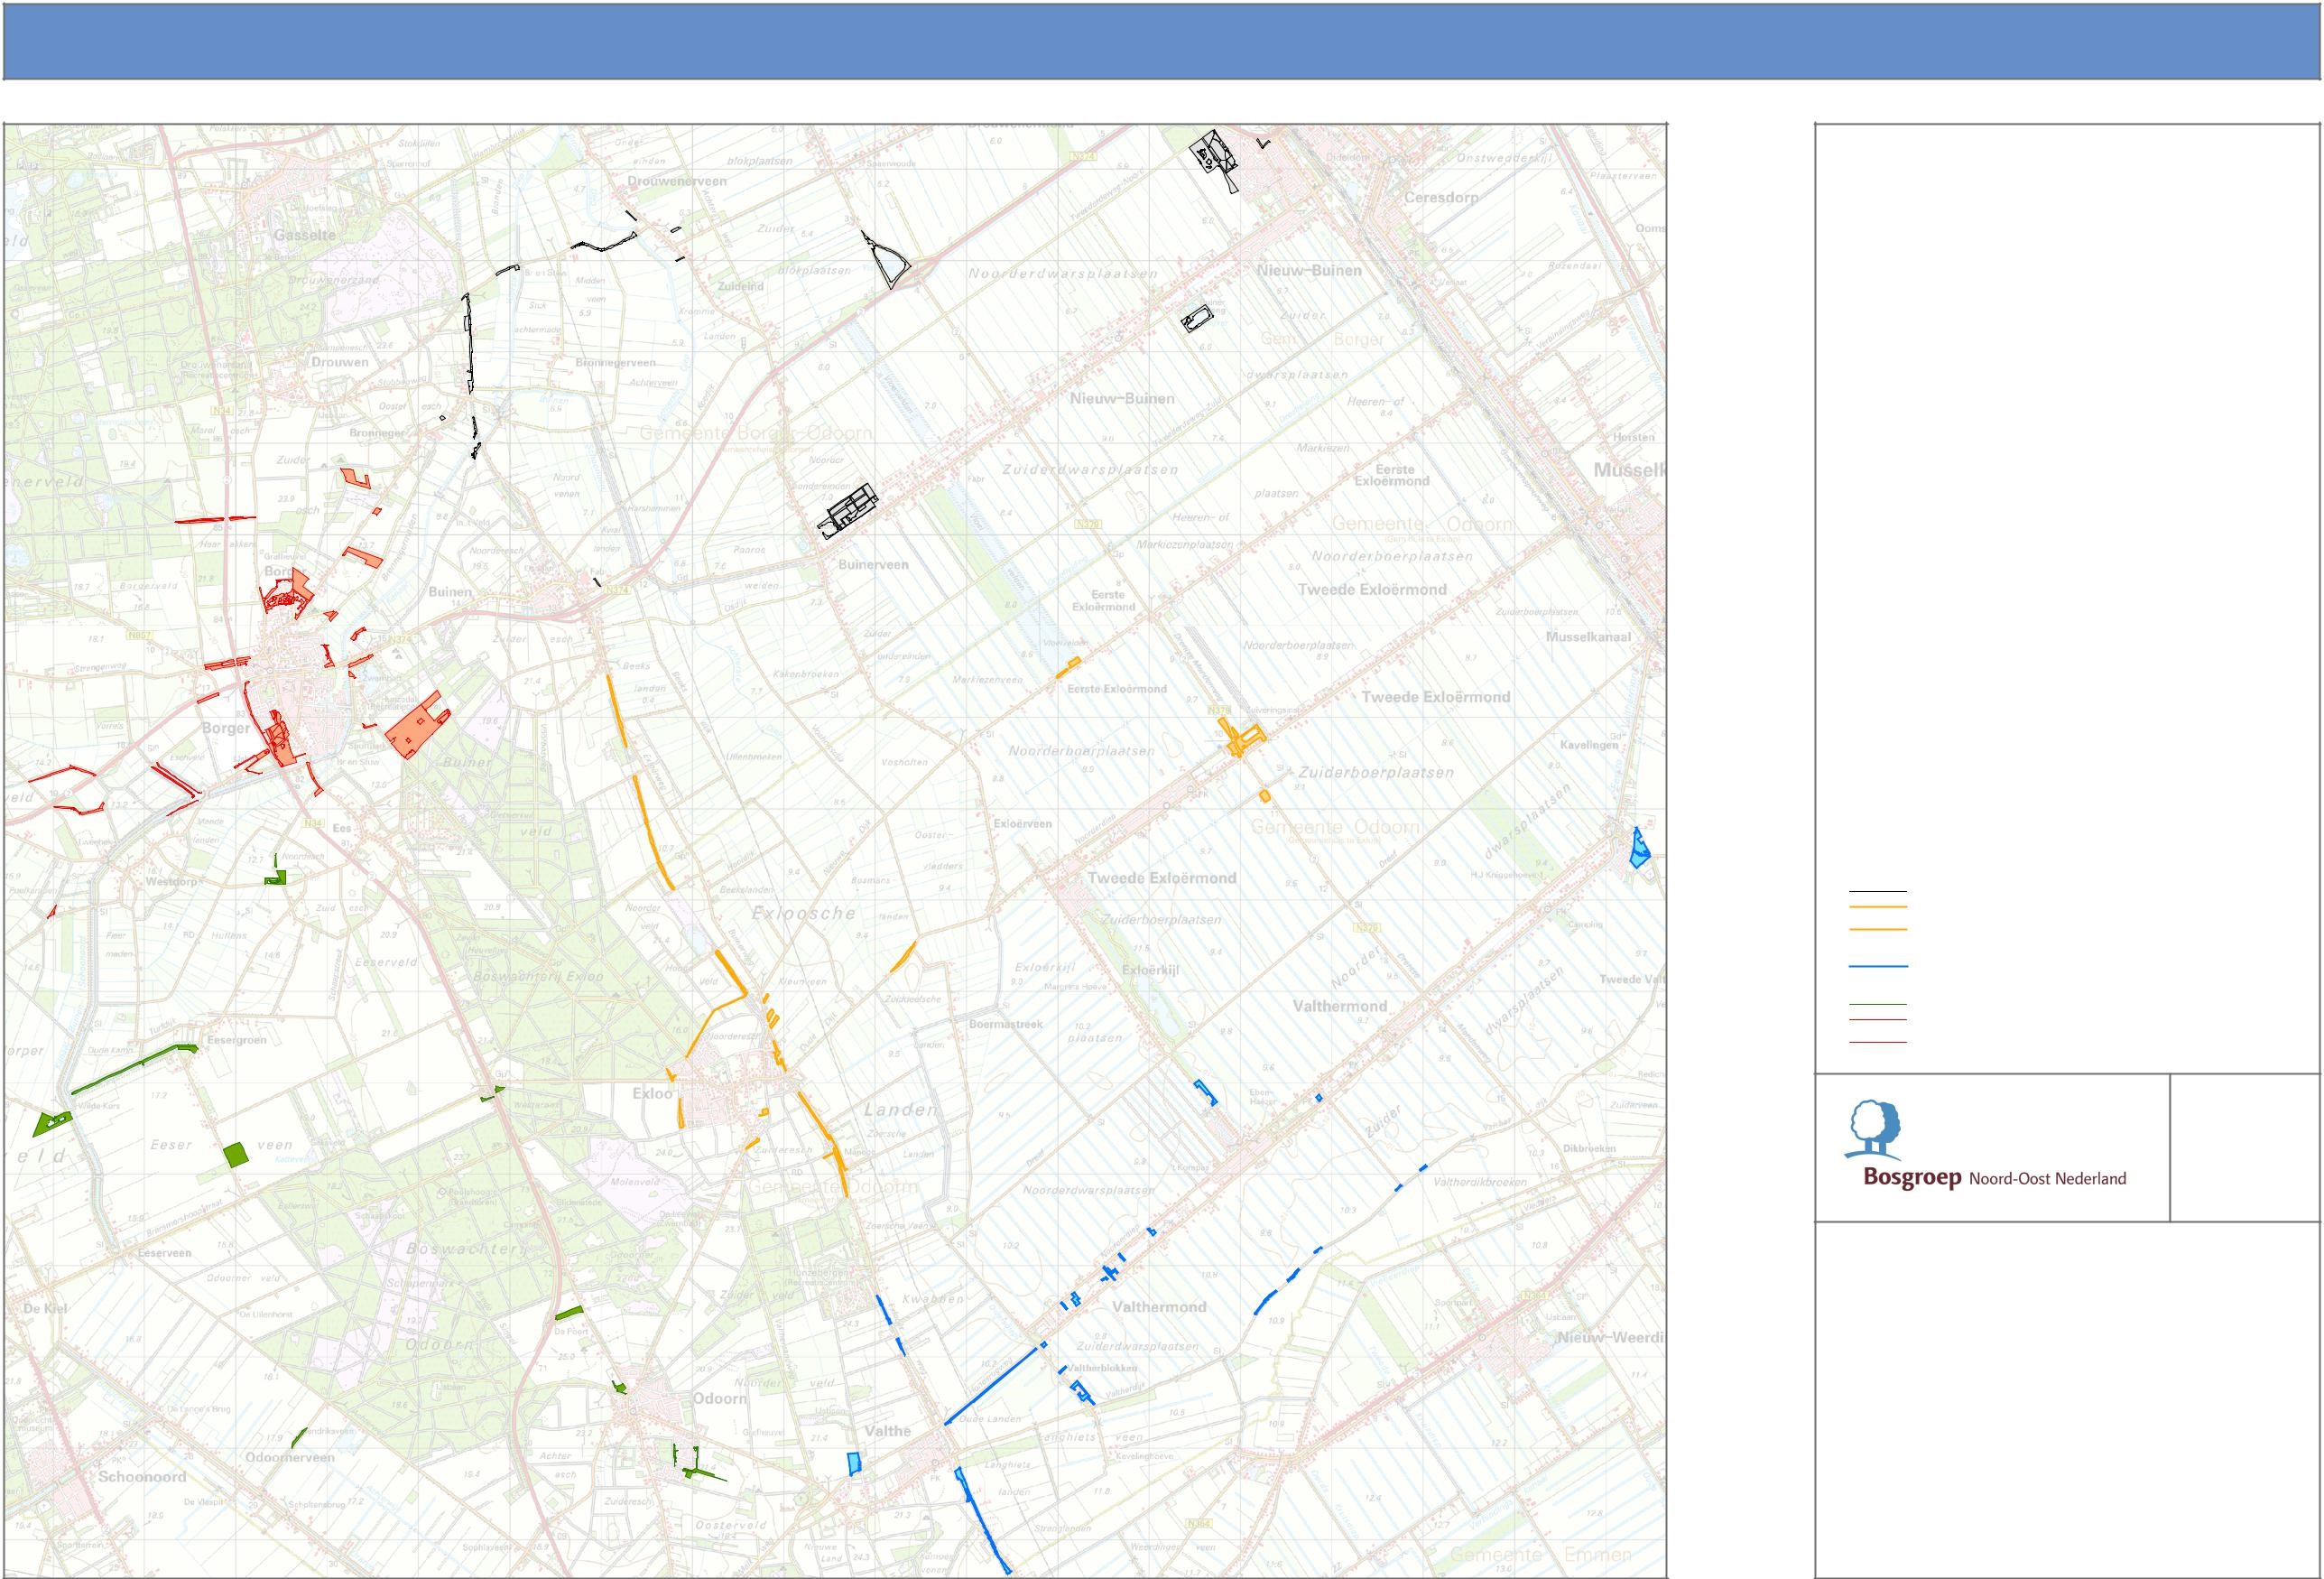
Task: Click the Odoornerveen label
Action: coord(290,1457)
